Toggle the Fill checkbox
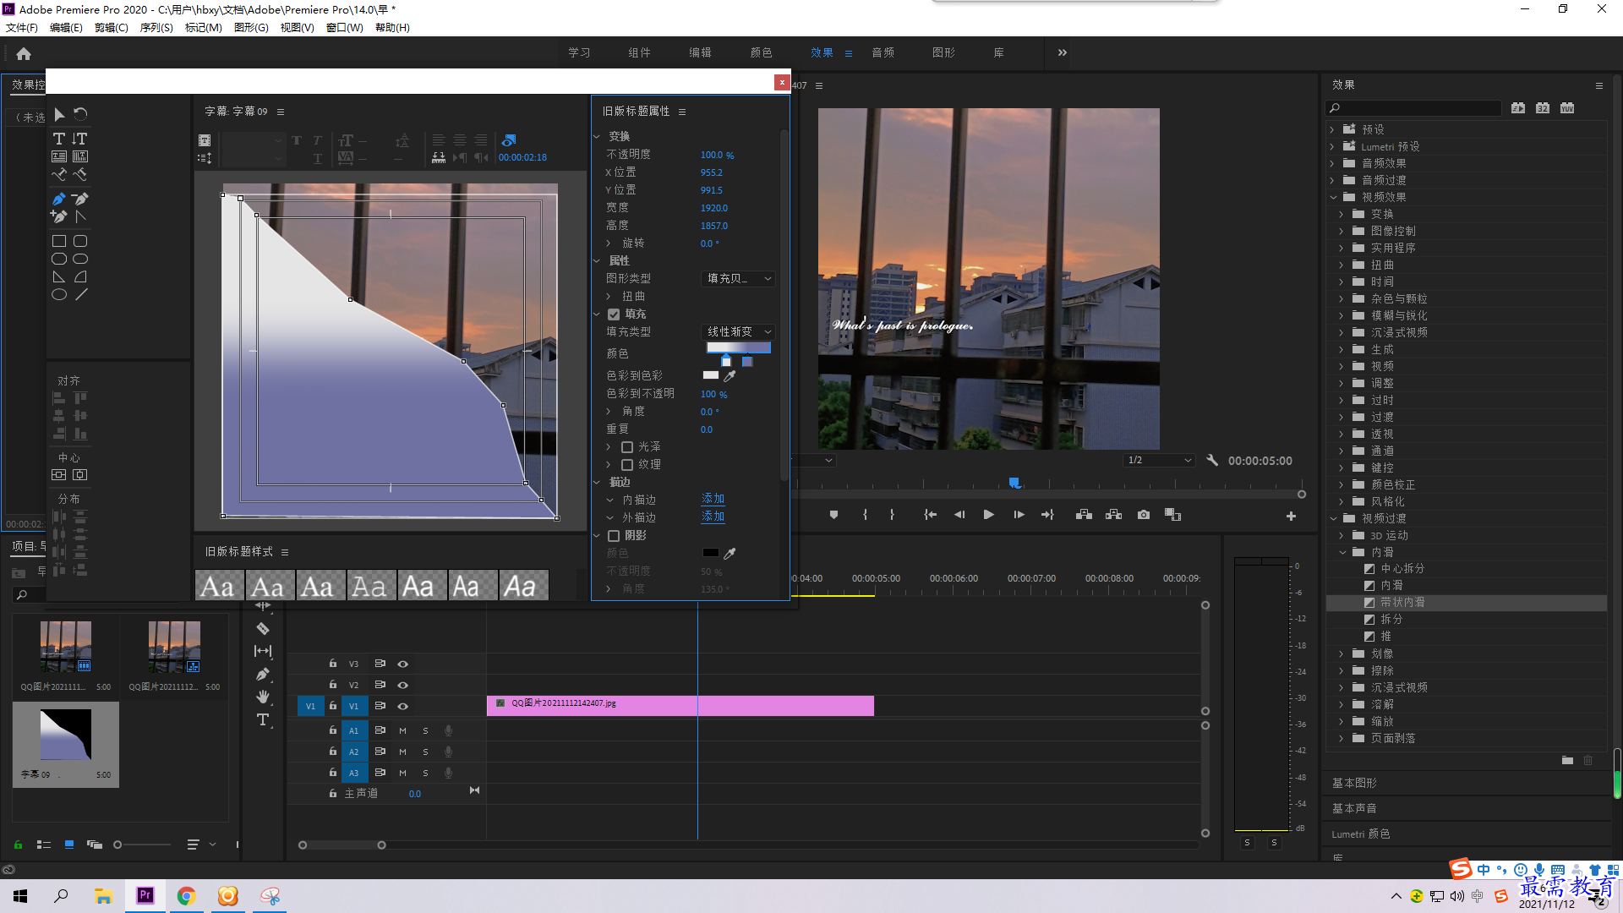This screenshot has height=913, width=1623. coord(614,314)
